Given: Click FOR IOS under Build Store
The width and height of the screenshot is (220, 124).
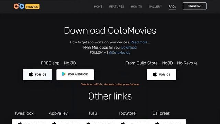Looking at the screenshot, I should [162, 74].
